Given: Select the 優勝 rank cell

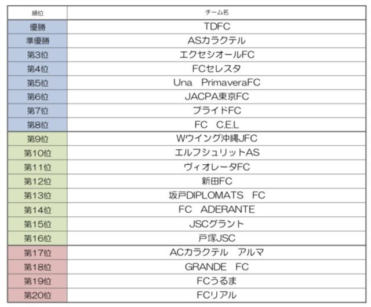Looking at the screenshot, I should [x=38, y=27].
